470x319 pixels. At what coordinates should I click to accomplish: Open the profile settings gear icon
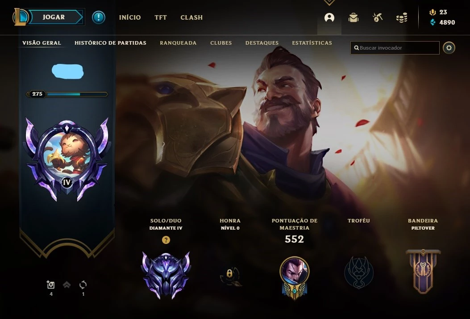(x=449, y=48)
